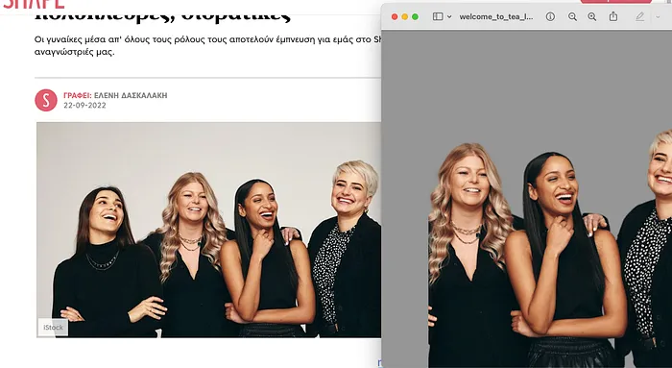This screenshot has height=368, width=672.
Task: Zoom out of the Preview image
Action: pyautogui.click(x=572, y=16)
